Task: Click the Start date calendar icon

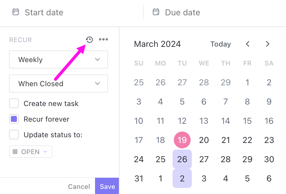Action: coord(15,12)
